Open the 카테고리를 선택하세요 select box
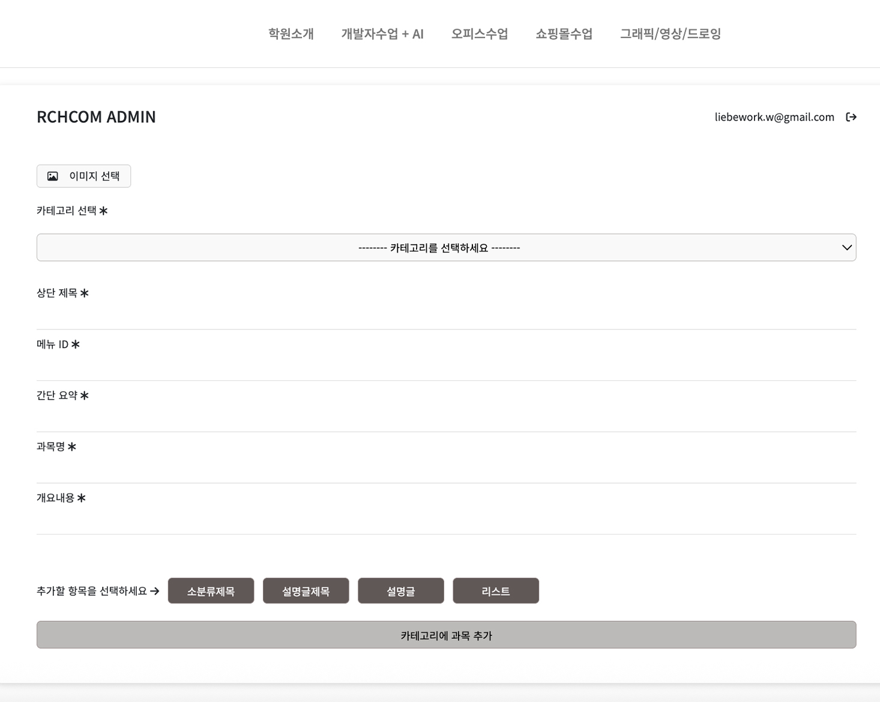Viewport: 880px width, 702px height. click(439, 248)
